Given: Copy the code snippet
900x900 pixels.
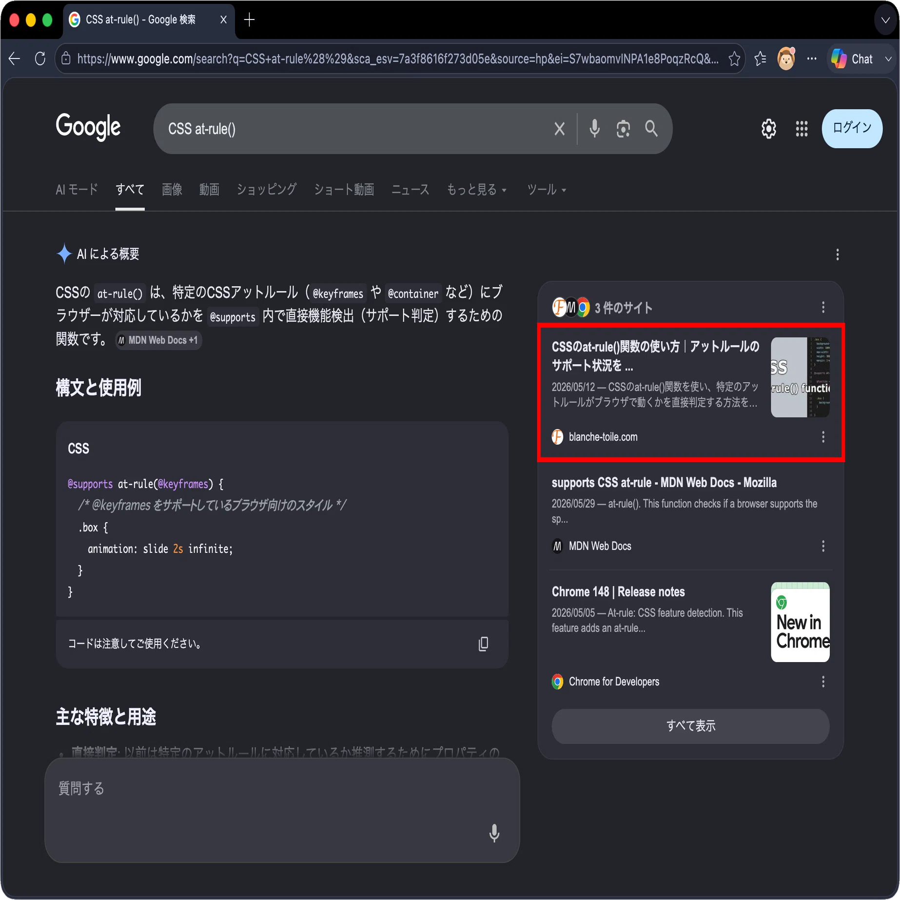Looking at the screenshot, I should click(x=483, y=644).
